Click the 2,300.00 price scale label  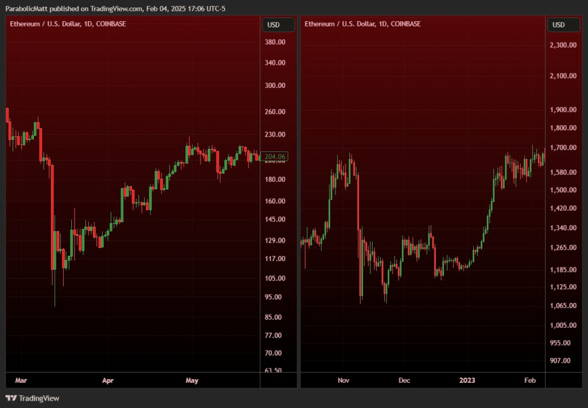coord(562,45)
